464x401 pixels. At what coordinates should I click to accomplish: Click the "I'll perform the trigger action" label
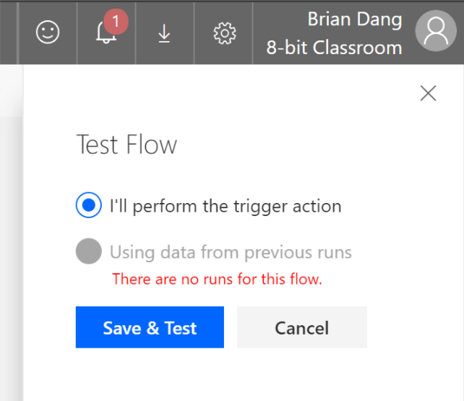225,206
